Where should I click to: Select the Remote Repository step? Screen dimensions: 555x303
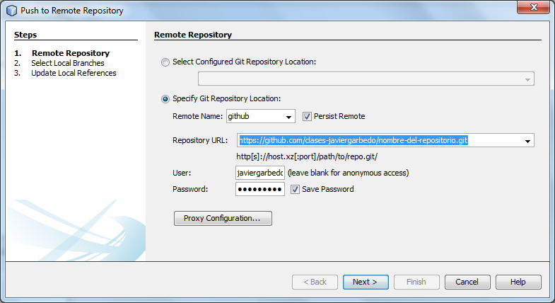pos(71,53)
